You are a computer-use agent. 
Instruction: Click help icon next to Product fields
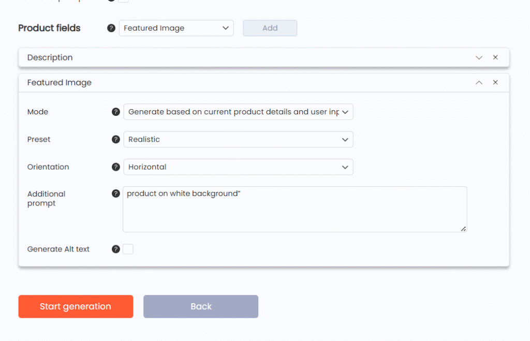coord(111,28)
